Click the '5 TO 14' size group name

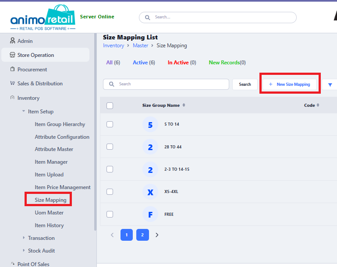172,124
